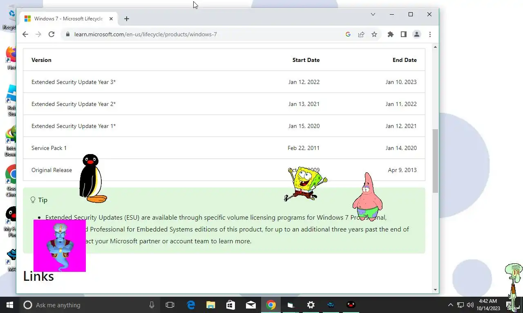Click the Start Date column header
The width and height of the screenshot is (523, 313).
(x=306, y=60)
